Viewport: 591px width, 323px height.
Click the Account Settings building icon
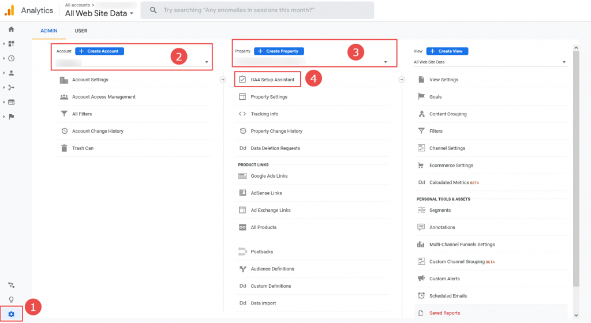click(x=64, y=80)
